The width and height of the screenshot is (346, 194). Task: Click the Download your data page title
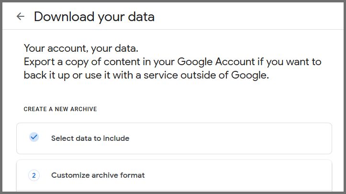pyautogui.click(x=94, y=17)
